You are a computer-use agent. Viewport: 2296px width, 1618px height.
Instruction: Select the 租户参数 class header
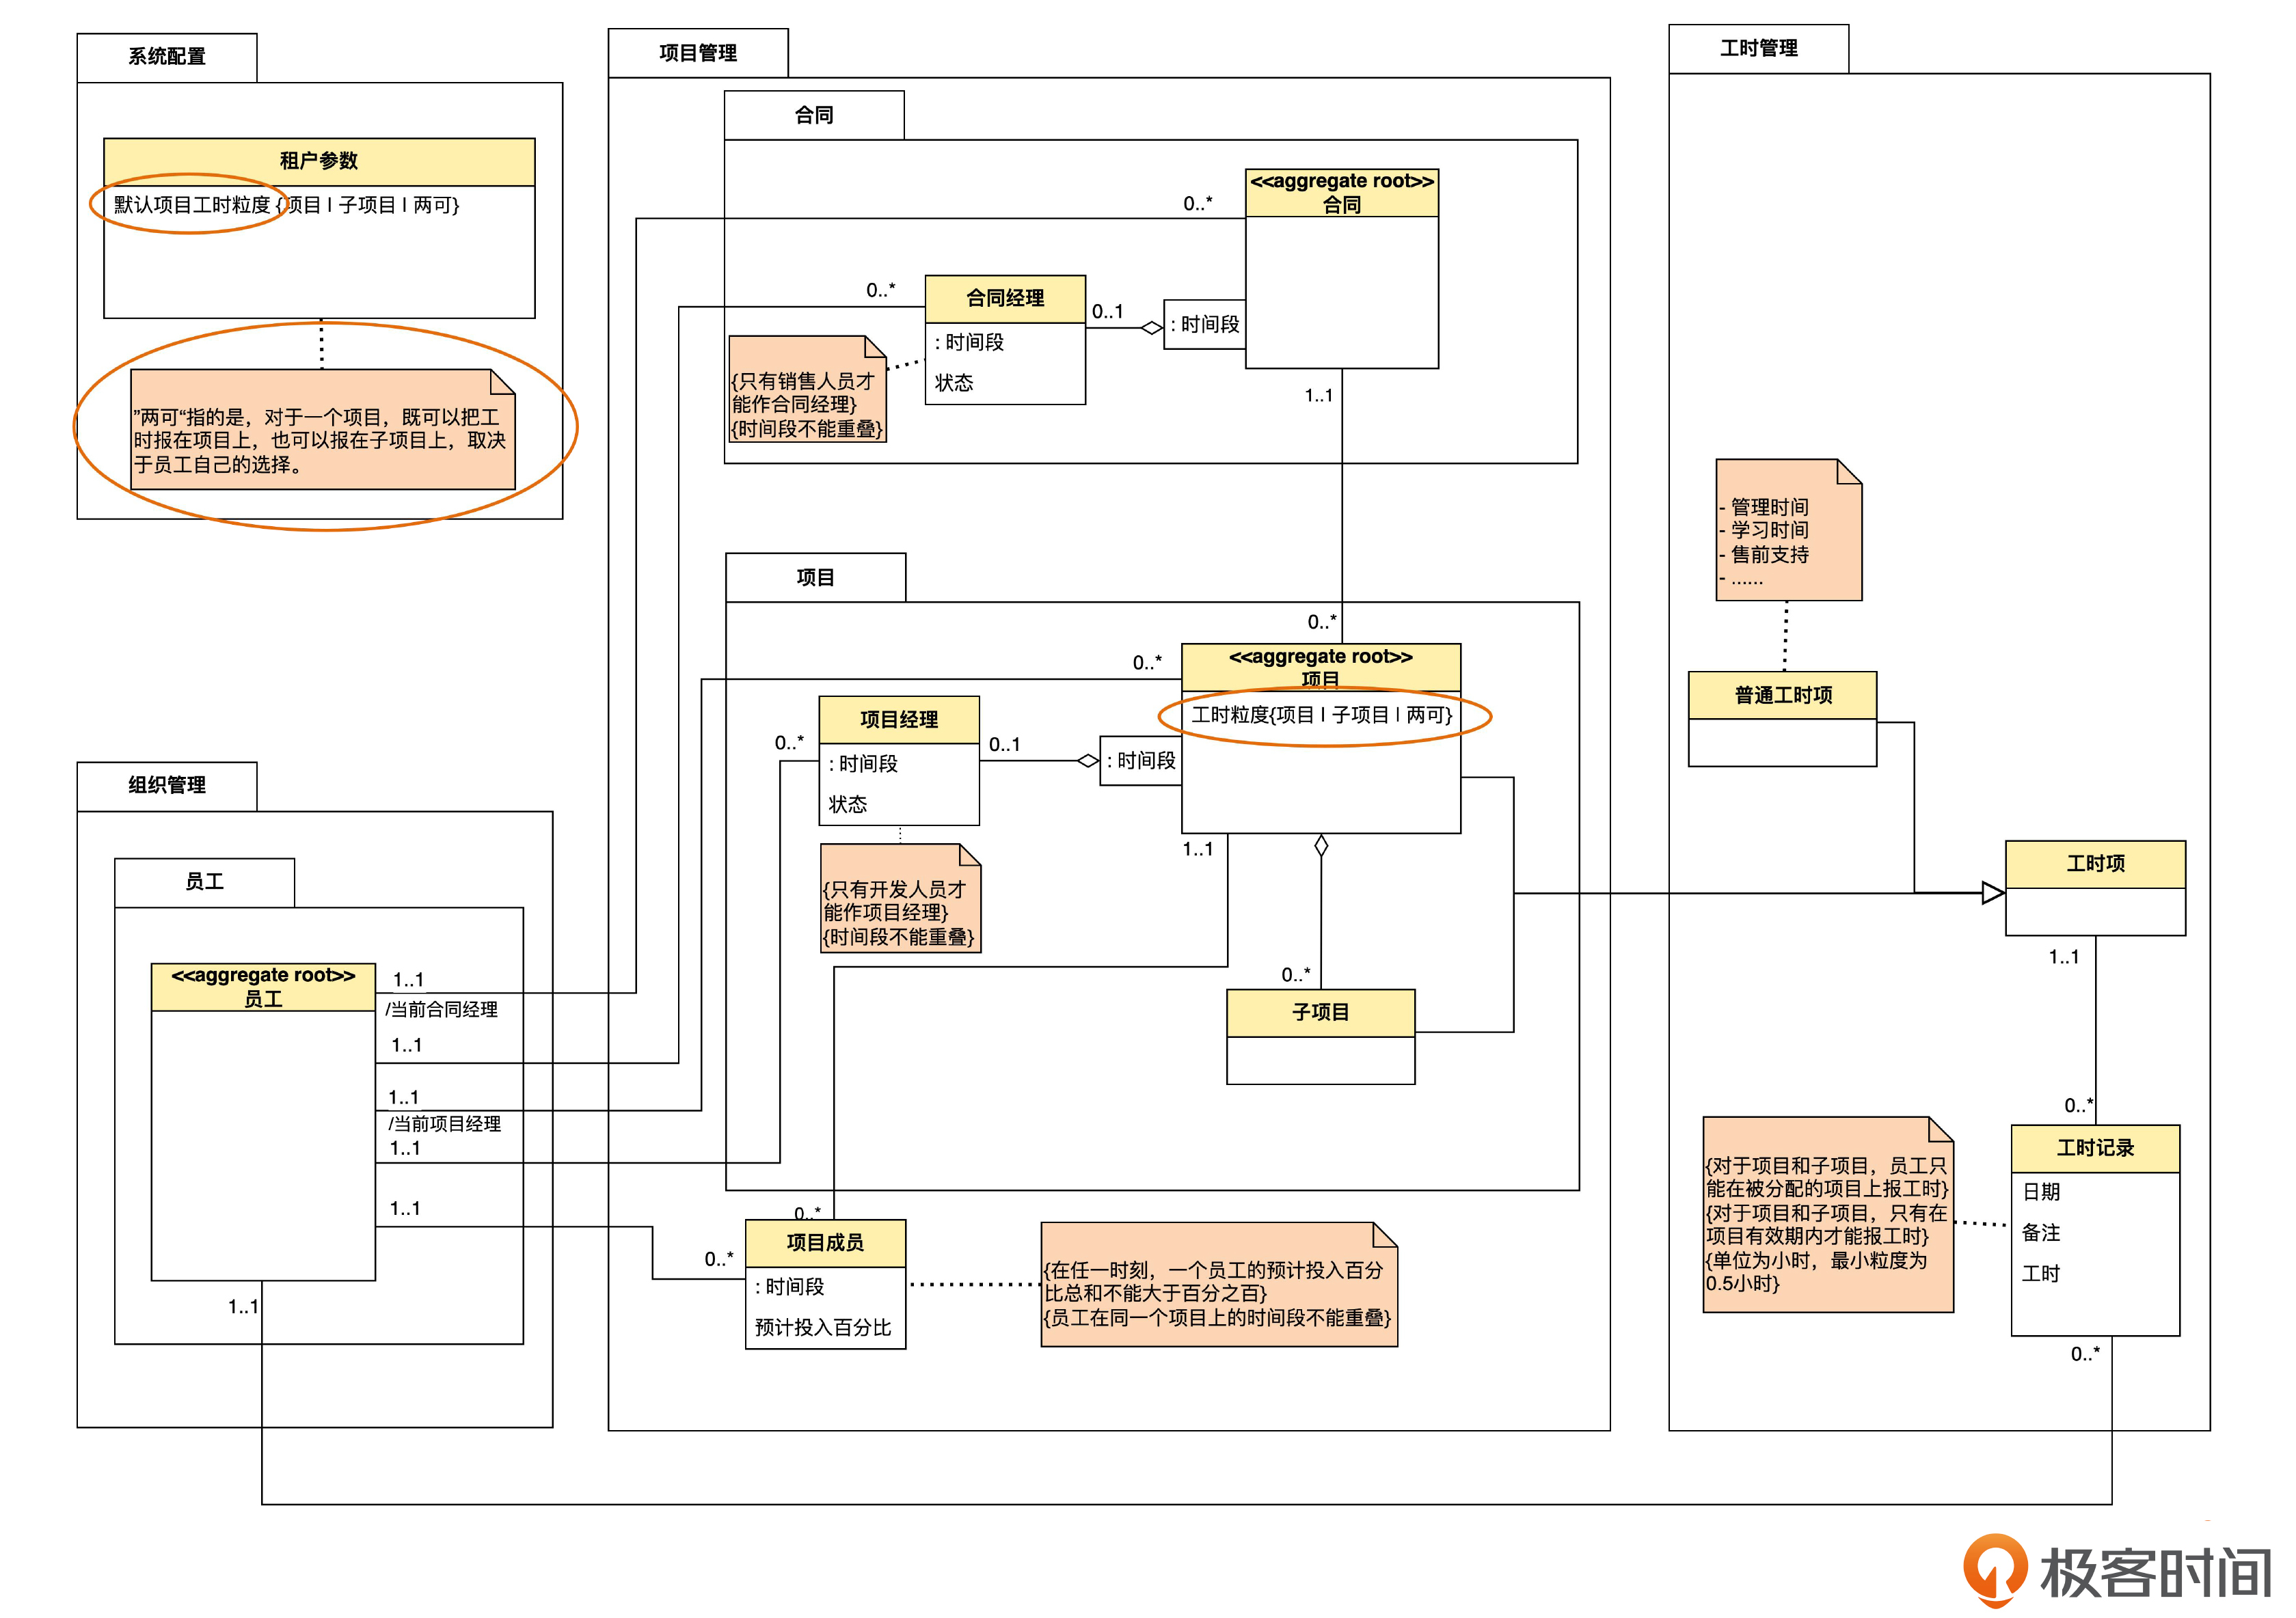318,161
